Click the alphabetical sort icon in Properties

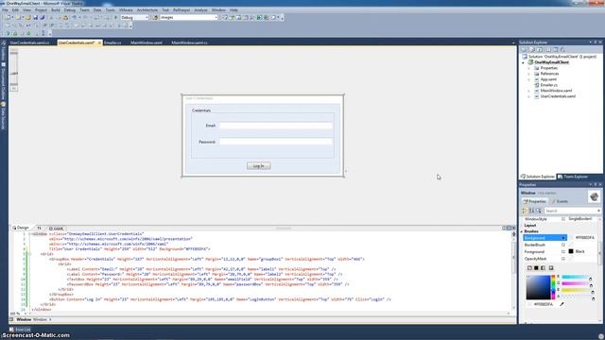531,211
